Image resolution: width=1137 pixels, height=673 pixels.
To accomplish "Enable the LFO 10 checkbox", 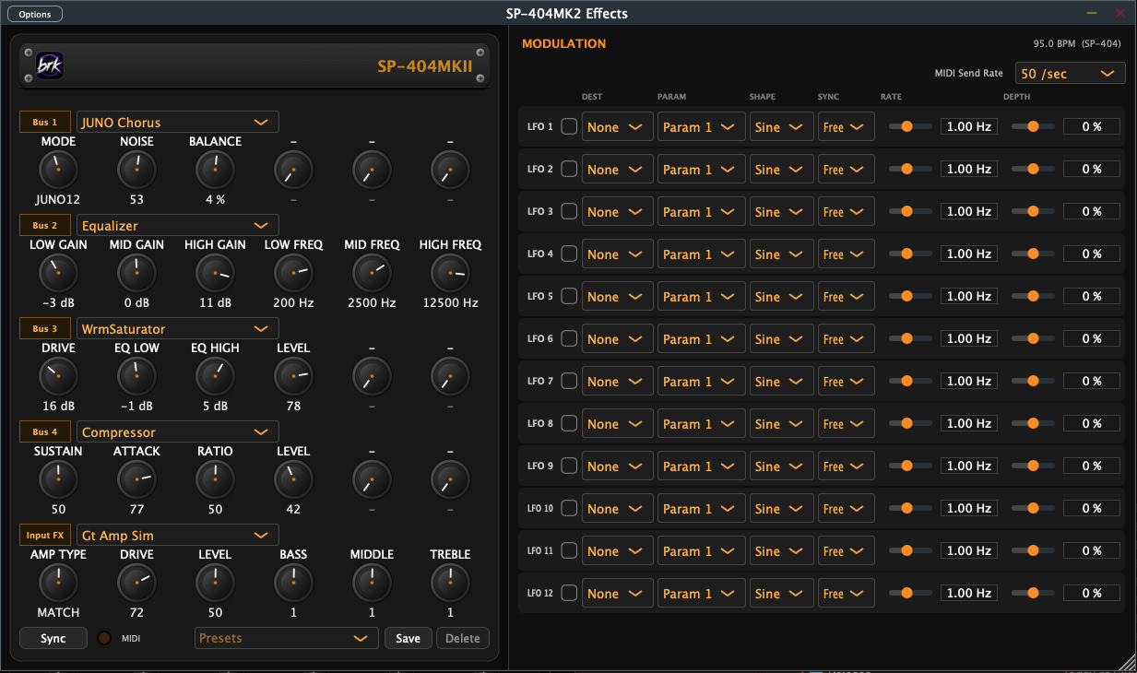I will pos(569,508).
